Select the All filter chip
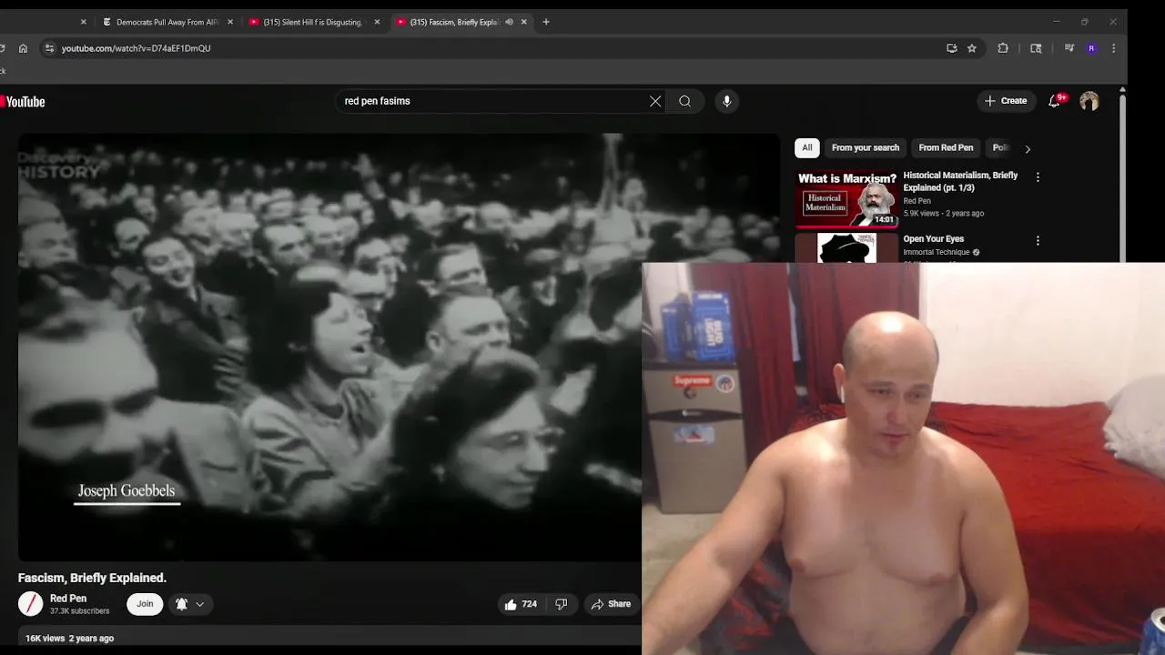 point(807,147)
